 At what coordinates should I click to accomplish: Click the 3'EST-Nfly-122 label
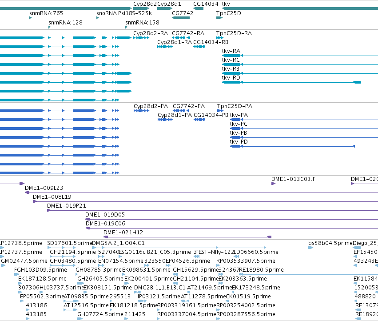[x=214, y=252]
